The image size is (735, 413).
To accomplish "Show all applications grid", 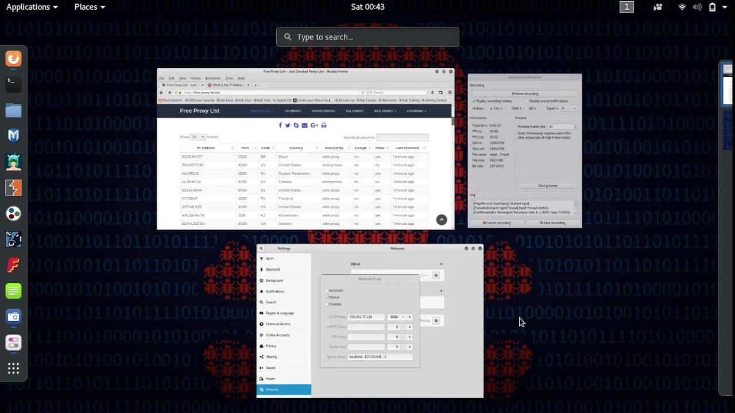I will point(13,368).
